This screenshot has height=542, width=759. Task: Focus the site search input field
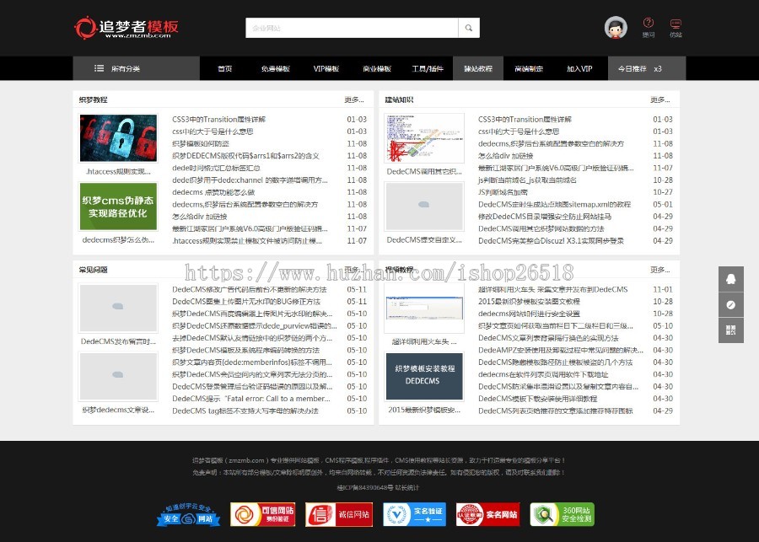[352, 28]
